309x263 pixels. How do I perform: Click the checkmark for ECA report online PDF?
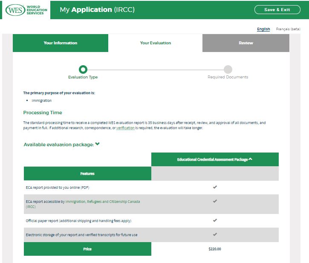tap(215, 187)
